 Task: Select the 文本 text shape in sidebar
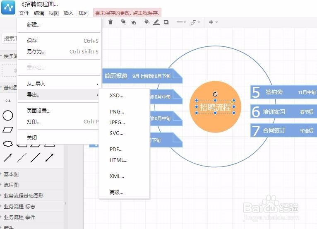pyautogui.click(x=8, y=101)
